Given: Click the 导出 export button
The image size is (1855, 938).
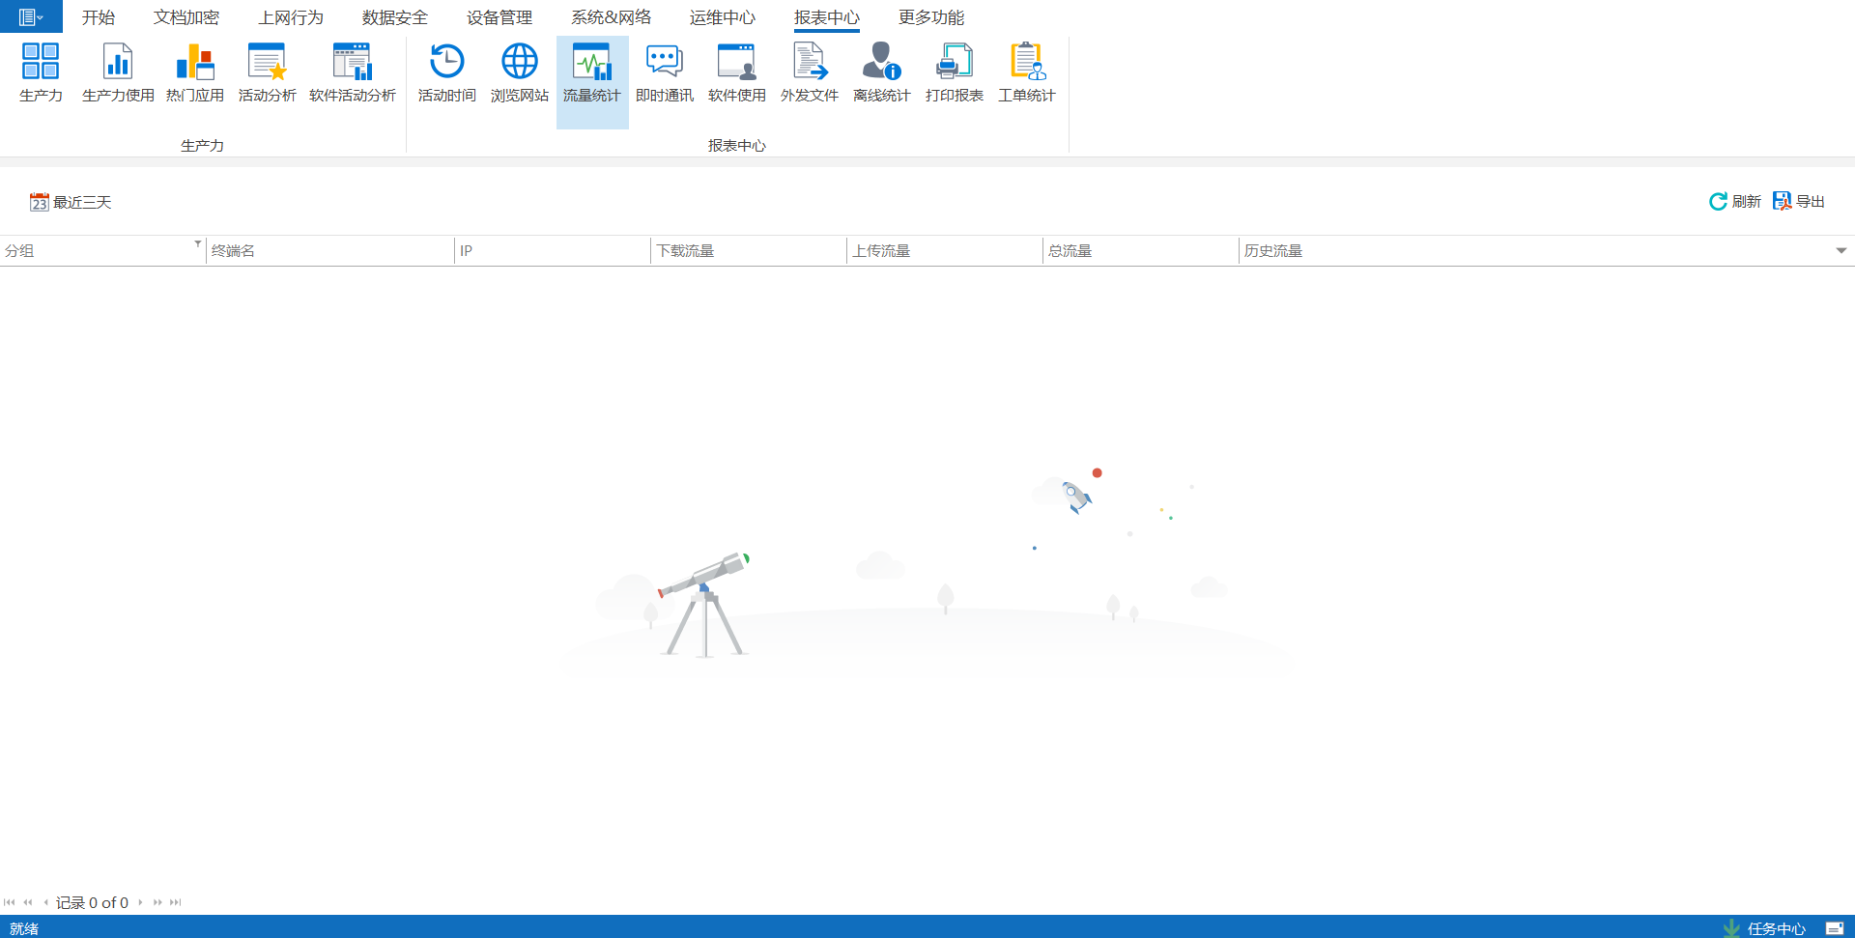Looking at the screenshot, I should pyautogui.click(x=1799, y=201).
